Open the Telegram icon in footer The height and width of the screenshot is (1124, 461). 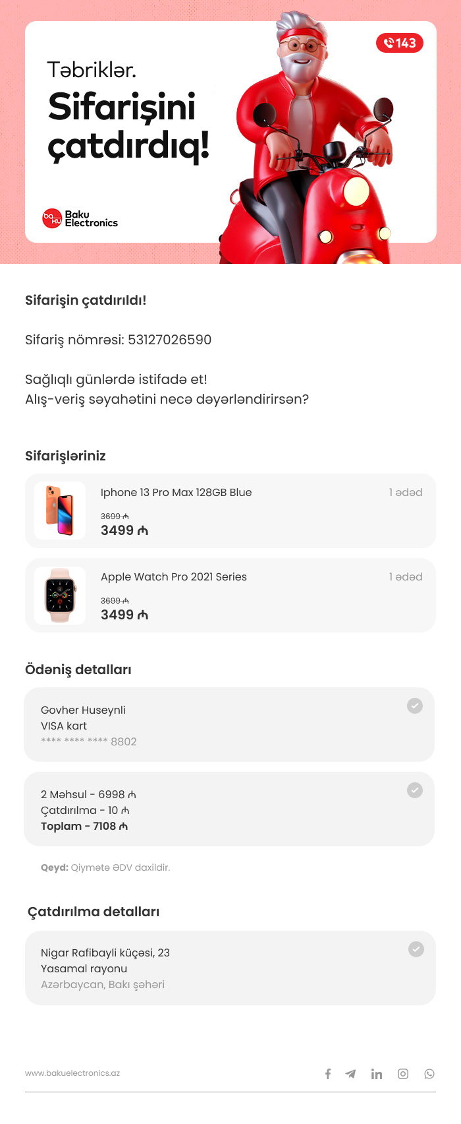[x=350, y=1074]
